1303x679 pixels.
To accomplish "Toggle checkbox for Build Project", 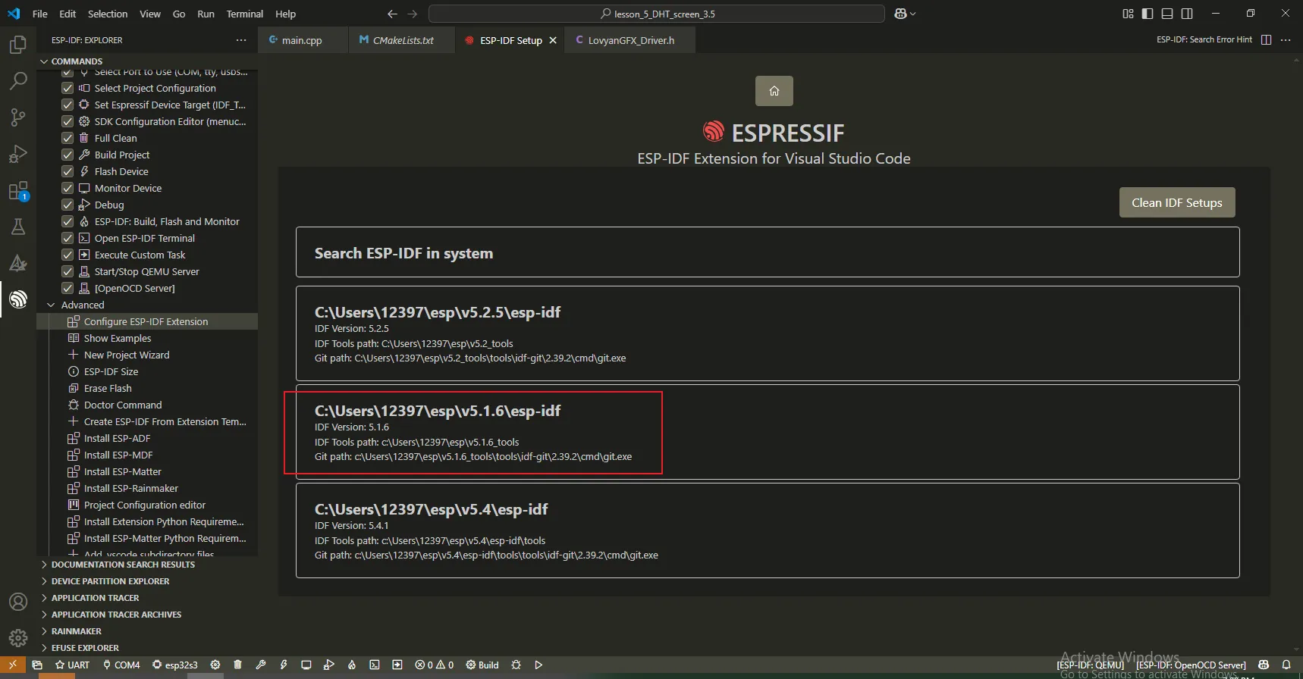I will pos(68,155).
